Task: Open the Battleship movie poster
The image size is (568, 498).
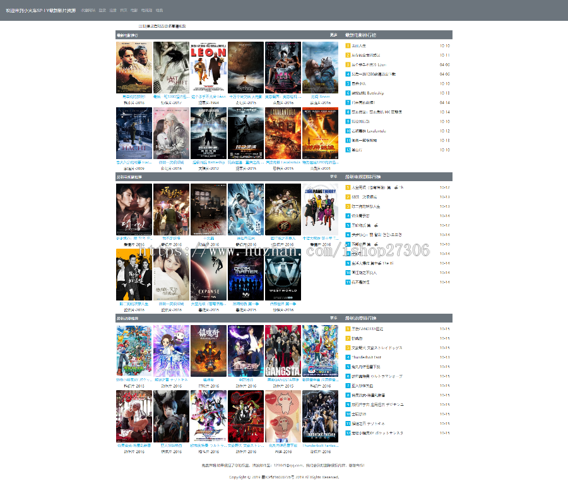Action: (x=209, y=133)
